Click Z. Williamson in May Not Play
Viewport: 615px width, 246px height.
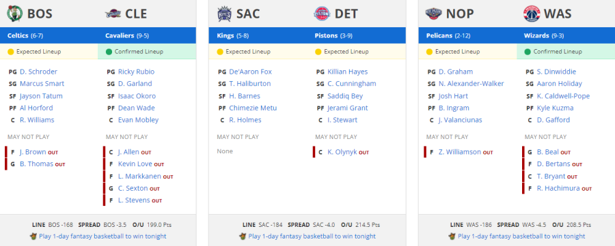click(x=460, y=152)
